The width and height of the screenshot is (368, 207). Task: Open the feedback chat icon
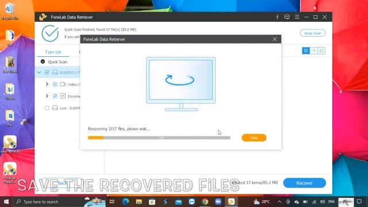click(287, 17)
